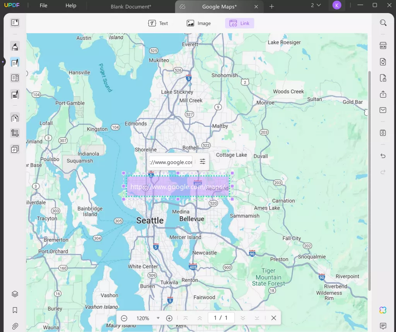The width and height of the screenshot is (396, 332).
Task: Click the Image insert button
Action: [x=198, y=23]
